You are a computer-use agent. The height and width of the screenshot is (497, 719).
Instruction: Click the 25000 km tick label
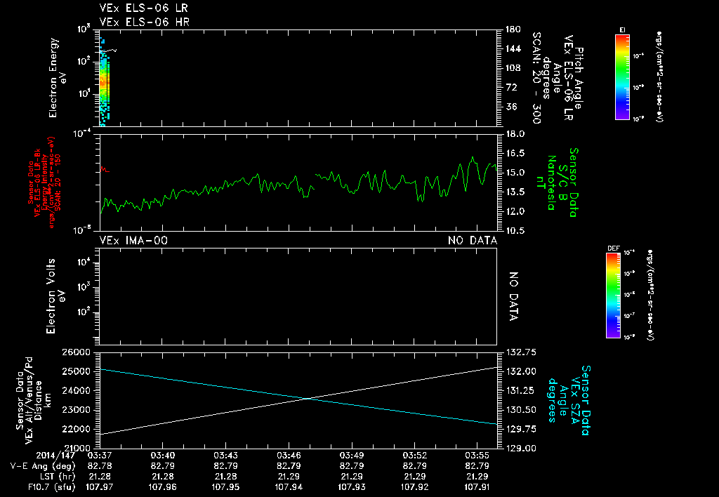tap(76, 371)
